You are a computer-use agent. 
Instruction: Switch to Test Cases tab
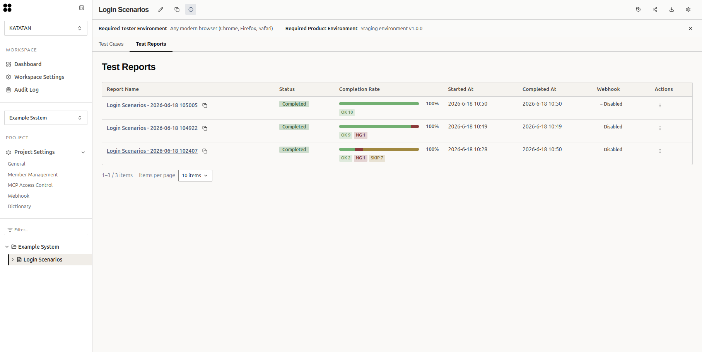point(111,44)
